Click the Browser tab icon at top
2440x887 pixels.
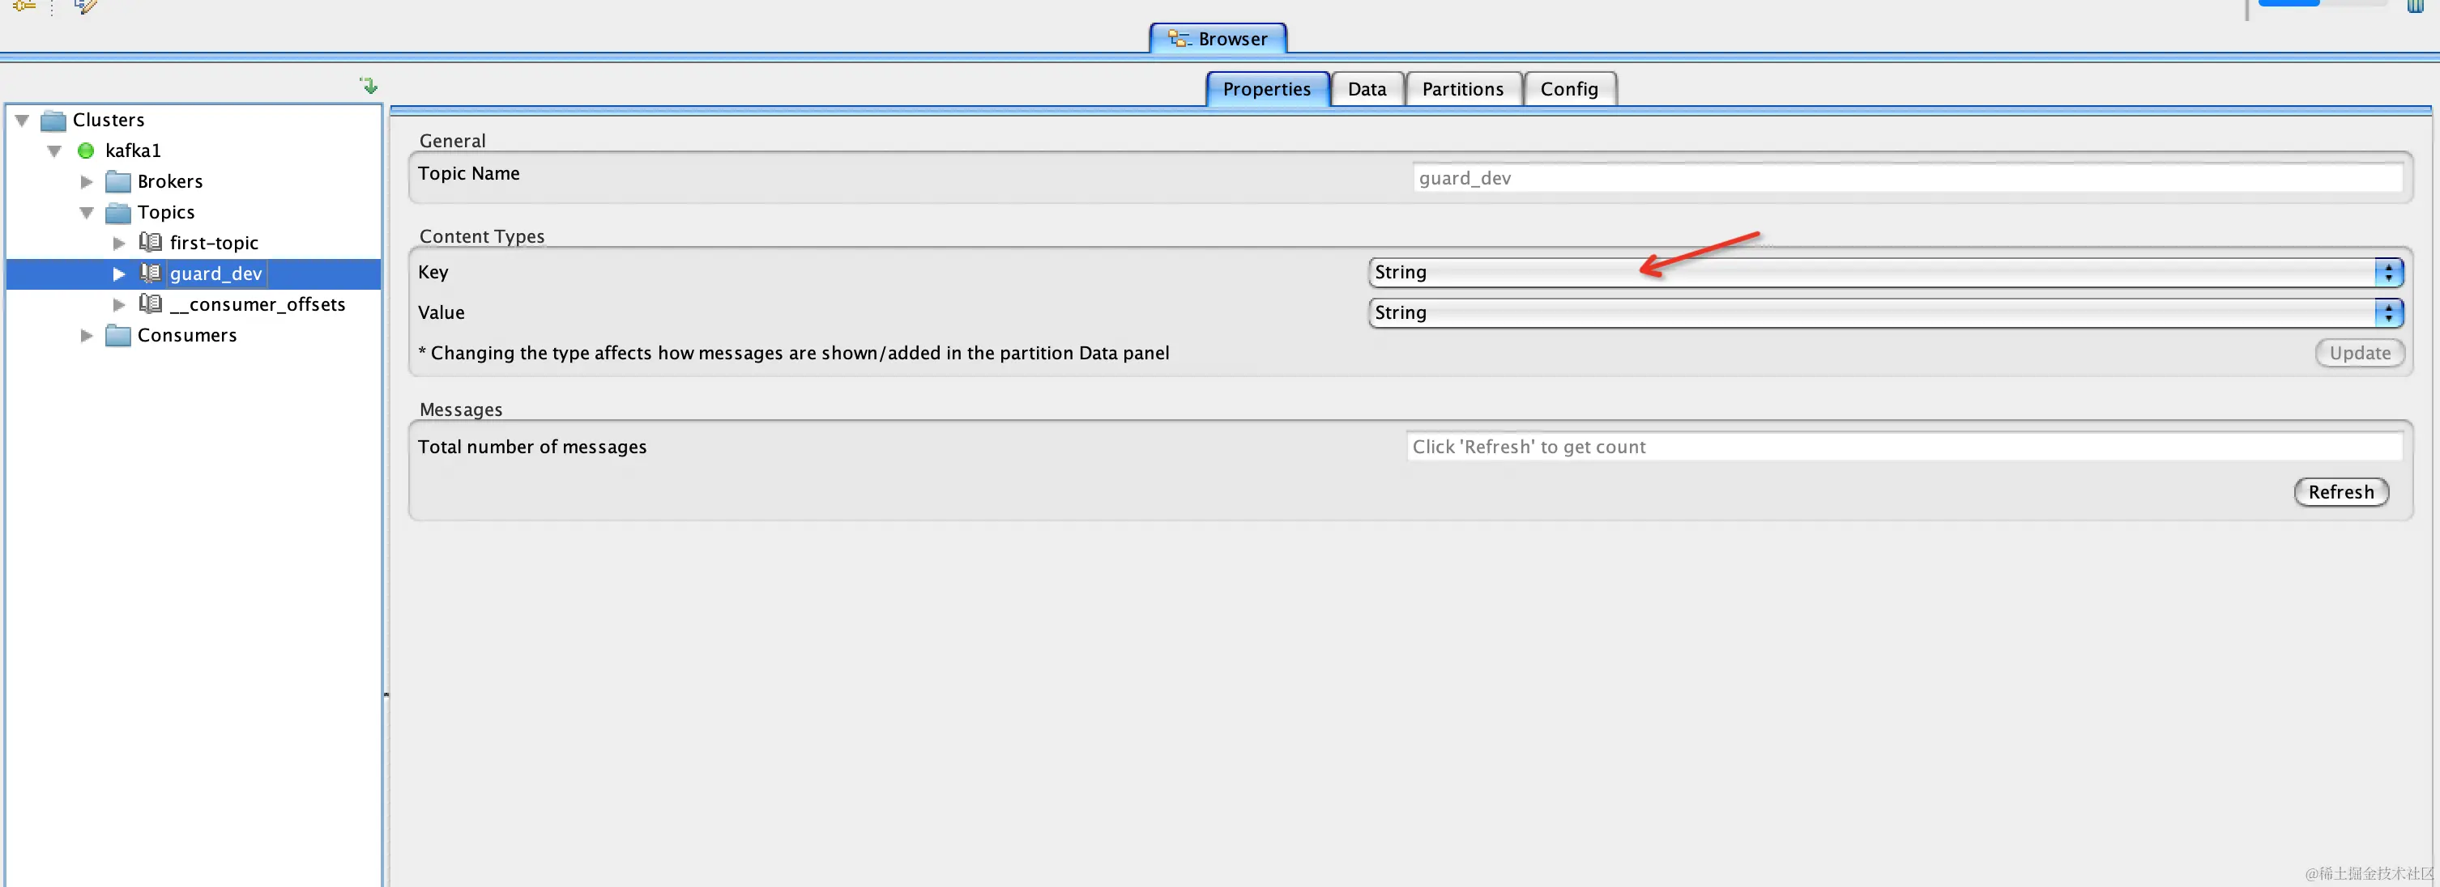tap(1179, 39)
